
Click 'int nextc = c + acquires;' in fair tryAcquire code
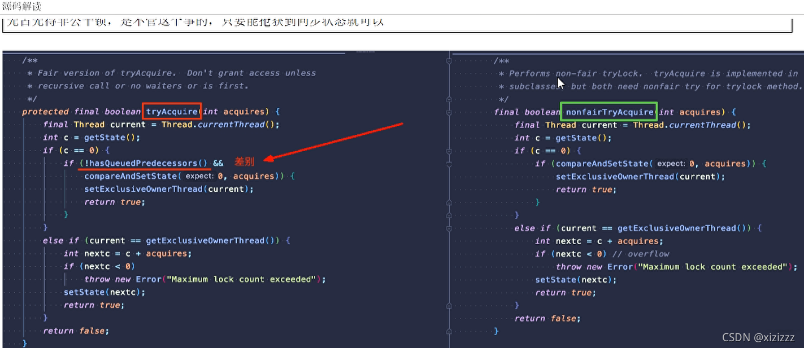[128, 253]
